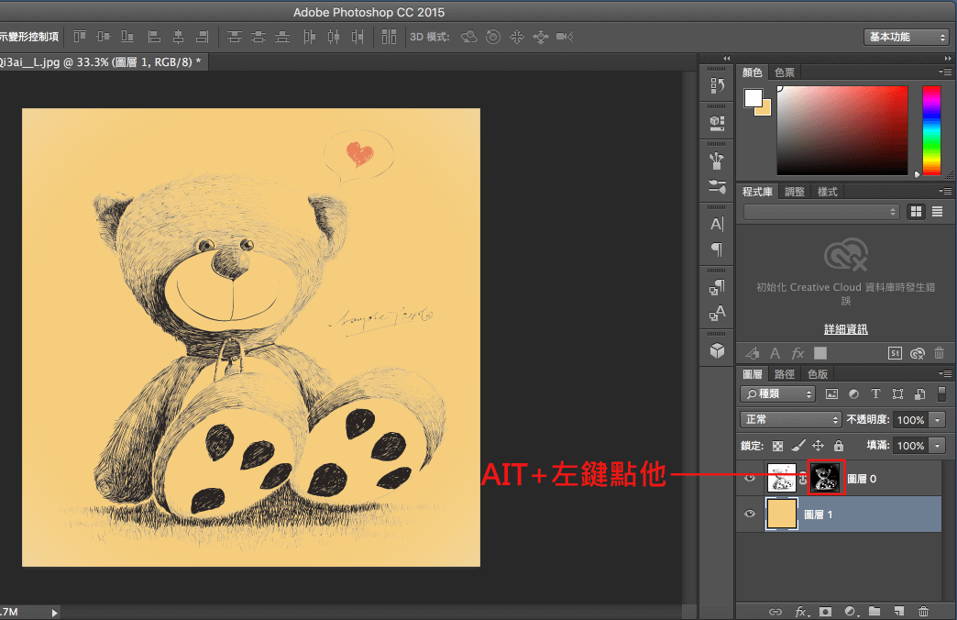Click the add layer mask icon
This screenshot has height=620, width=957.
click(x=825, y=611)
